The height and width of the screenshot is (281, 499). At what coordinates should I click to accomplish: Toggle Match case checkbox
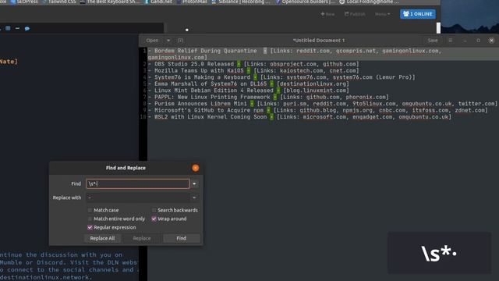tap(103, 210)
